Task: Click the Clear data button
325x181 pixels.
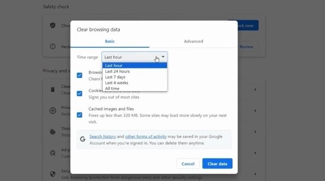Action: click(217, 164)
